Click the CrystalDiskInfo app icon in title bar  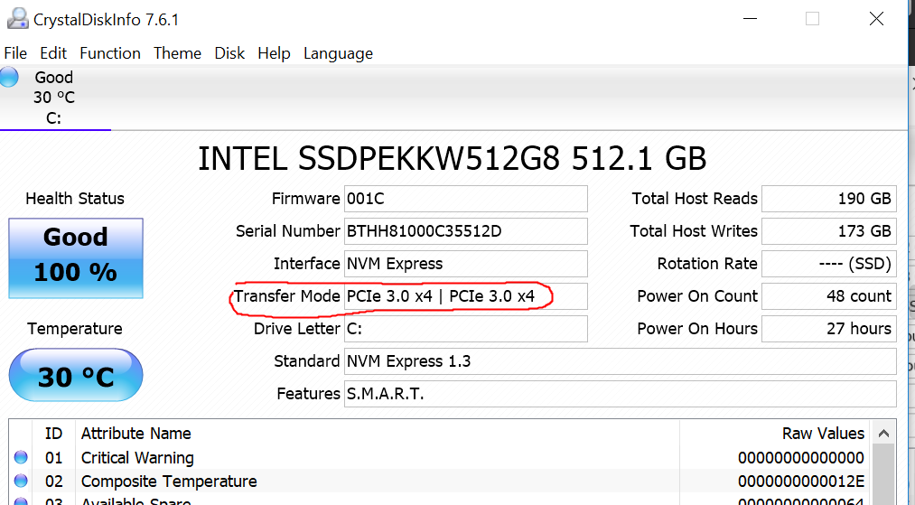(x=17, y=19)
